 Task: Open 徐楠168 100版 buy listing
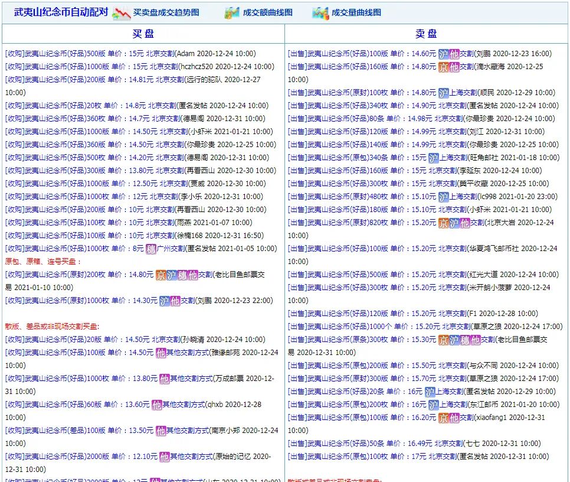[x=134, y=236]
